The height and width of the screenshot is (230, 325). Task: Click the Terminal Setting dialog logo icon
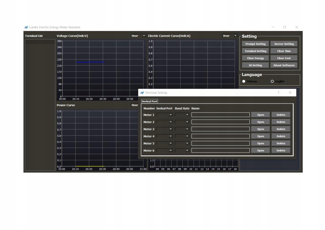142,93
